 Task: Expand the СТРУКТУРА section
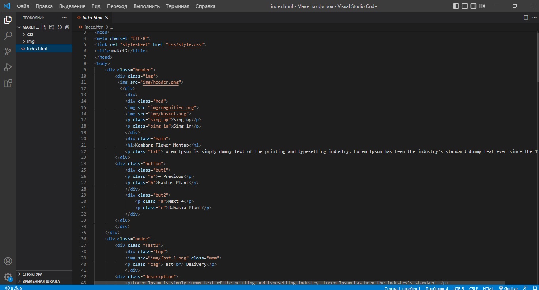pyautogui.click(x=33, y=274)
